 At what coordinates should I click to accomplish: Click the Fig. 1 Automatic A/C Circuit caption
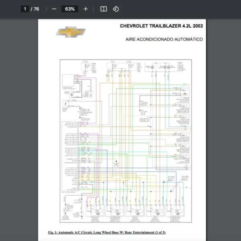point(106,233)
